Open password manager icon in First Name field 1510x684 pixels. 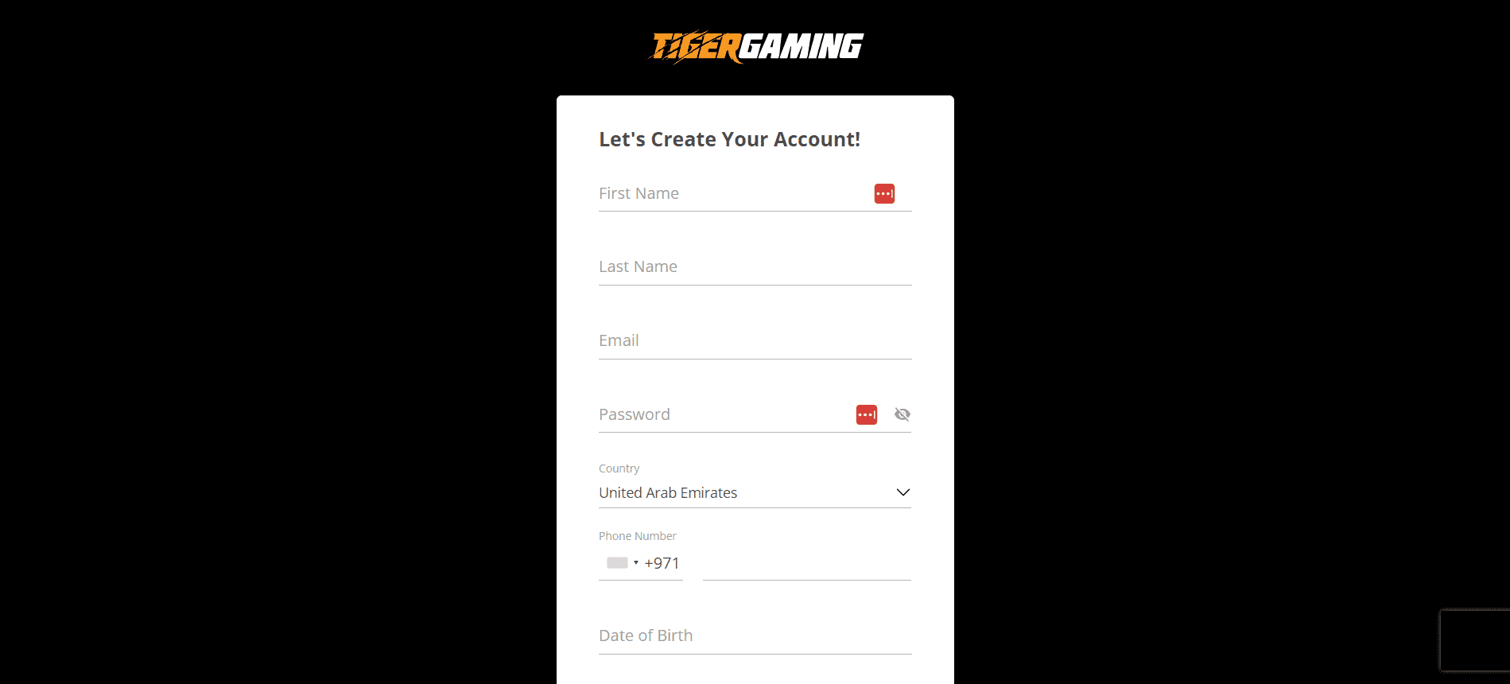pyautogui.click(x=884, y=193)
